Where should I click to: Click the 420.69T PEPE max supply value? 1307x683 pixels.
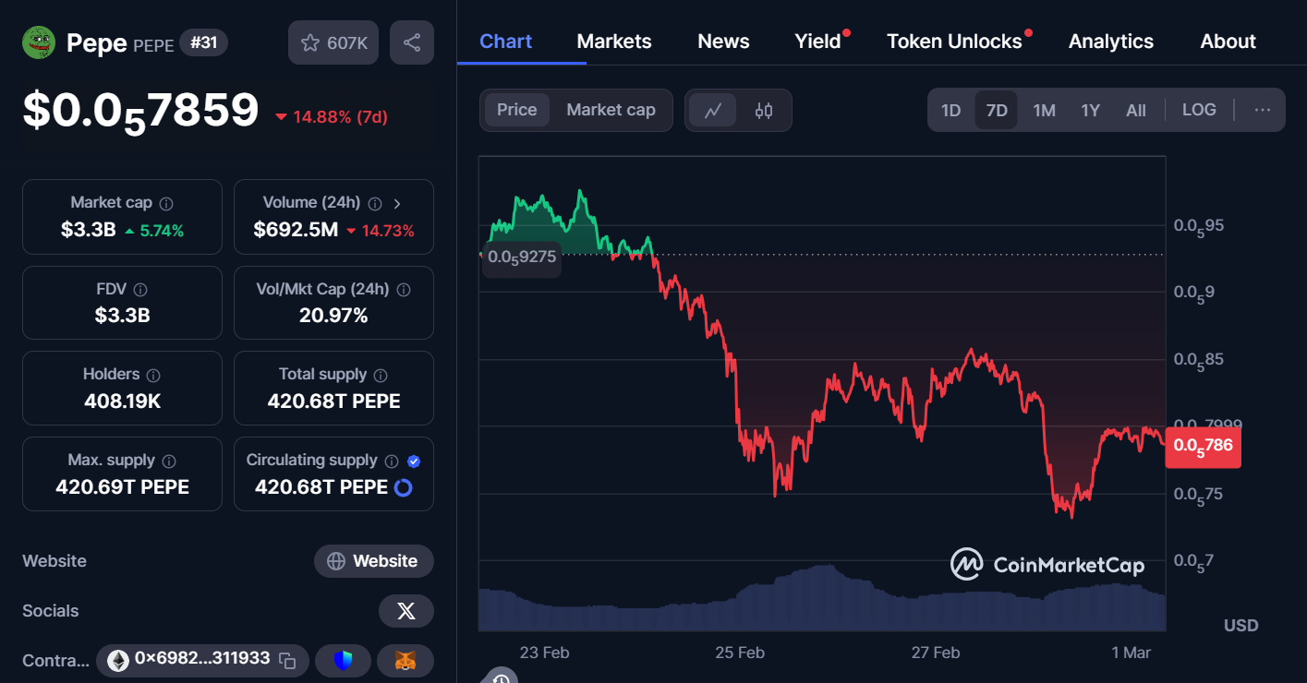122,487
